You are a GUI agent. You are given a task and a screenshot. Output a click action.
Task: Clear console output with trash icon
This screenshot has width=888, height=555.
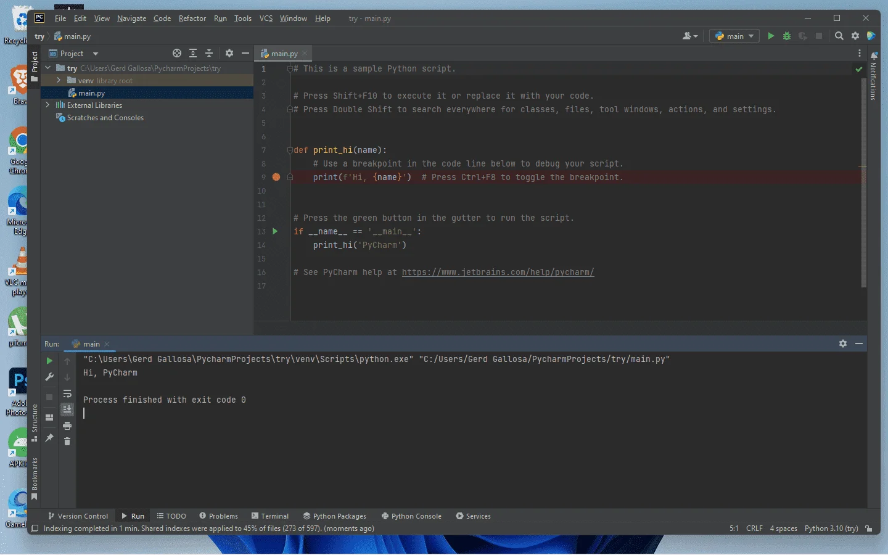coord(67,442)
